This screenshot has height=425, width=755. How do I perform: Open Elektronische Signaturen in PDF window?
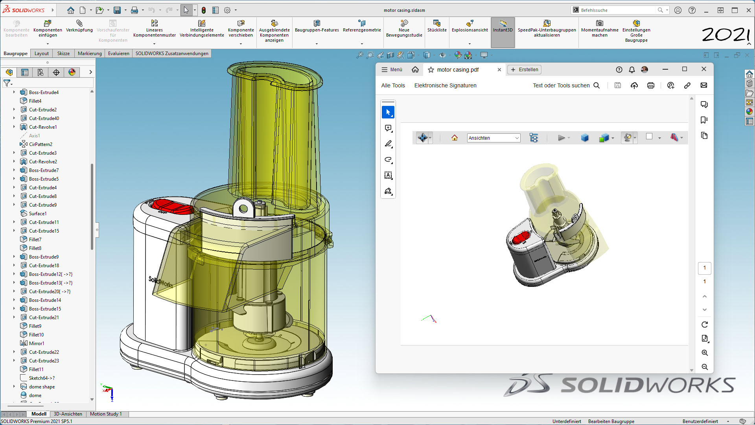pyautogui.click(x=445, y=85)
